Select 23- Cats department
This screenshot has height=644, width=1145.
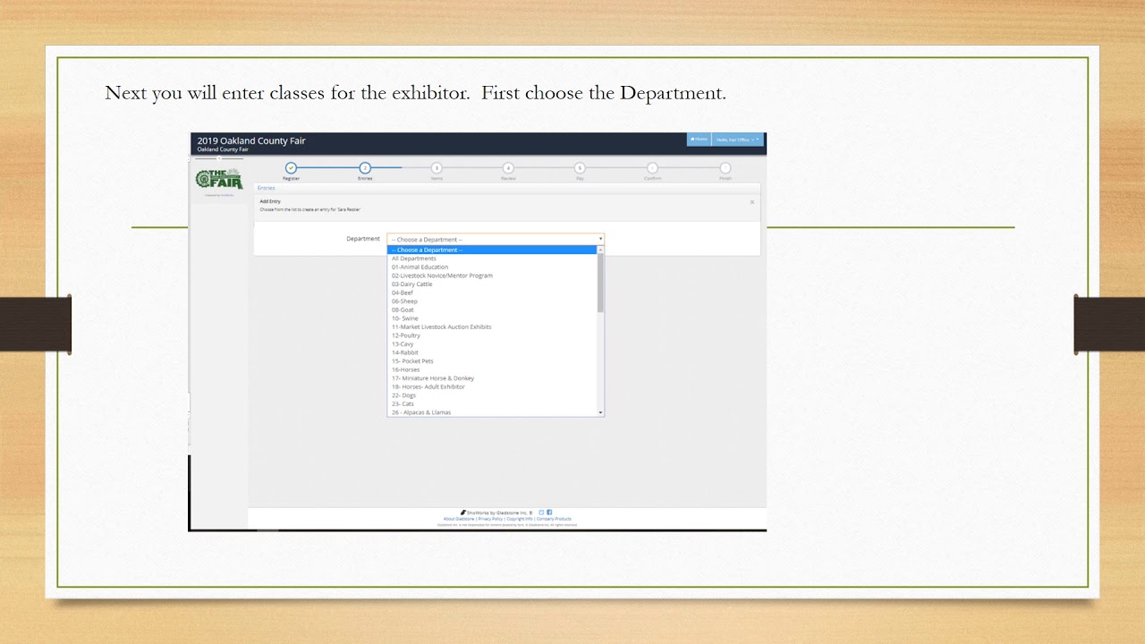click(x=492, y=404)
